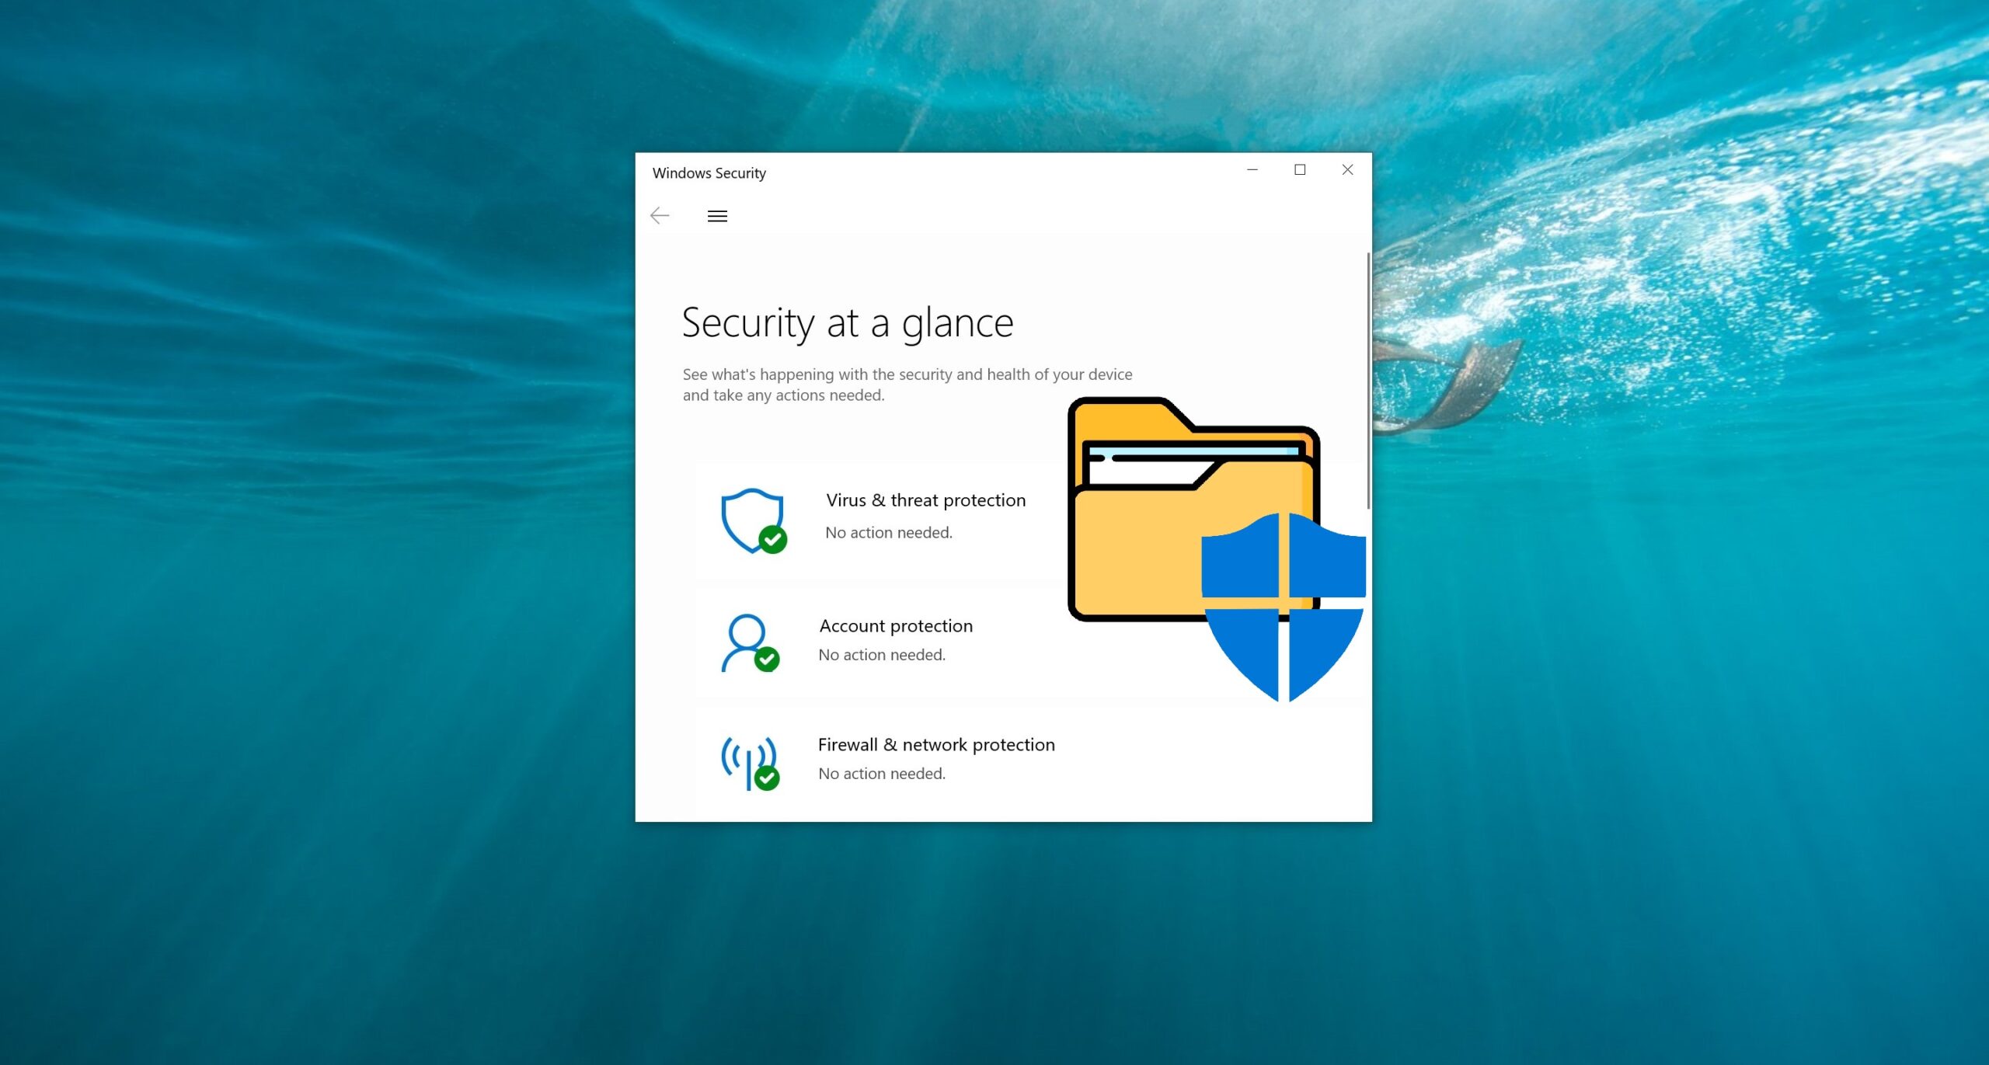Open Virus & threat protection
The image size is (1989, 1065).
(925, 500)
